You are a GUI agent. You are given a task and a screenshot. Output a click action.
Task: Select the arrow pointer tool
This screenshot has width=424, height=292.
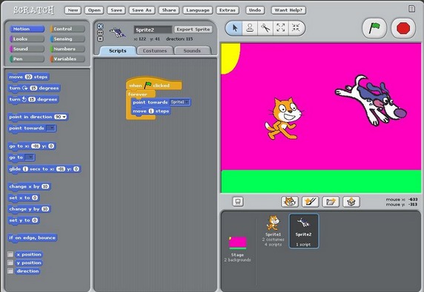click(234, 28)
